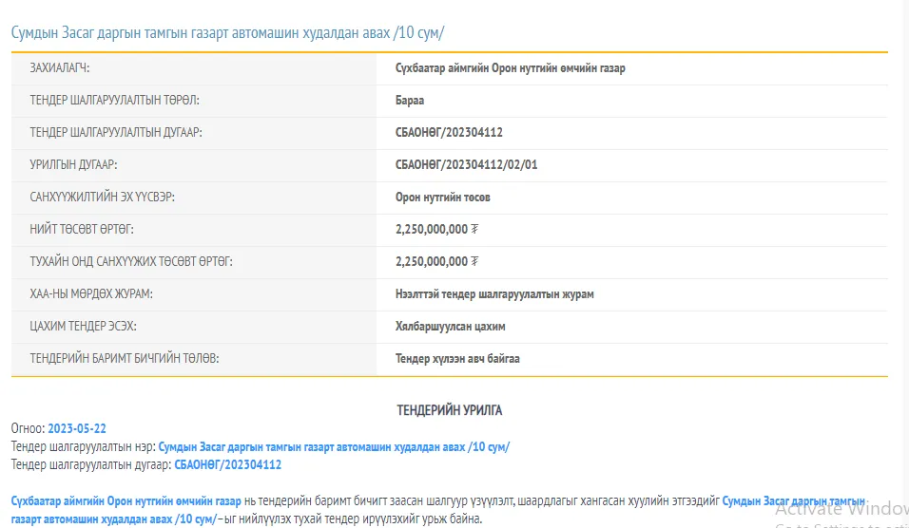The width and height of the screenshot is (909, 528).
Task: Click ТЕНДЕР ШАЛГАРУУЛАЛТЫН ТӨРӨЛ label
Action: tap(114, 100)
